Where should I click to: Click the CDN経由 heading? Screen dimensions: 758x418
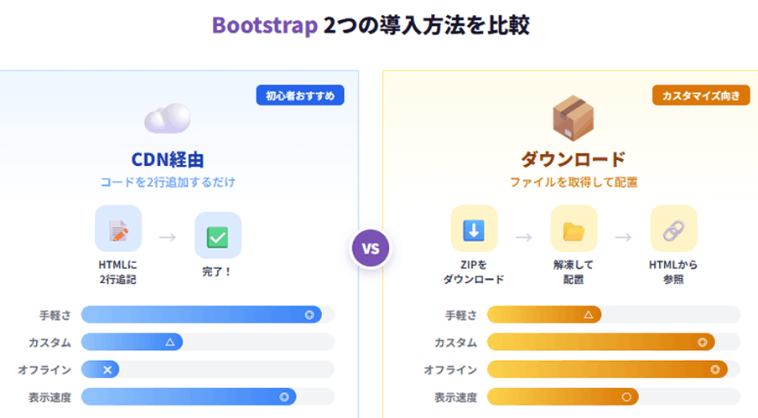click(168, 158)
